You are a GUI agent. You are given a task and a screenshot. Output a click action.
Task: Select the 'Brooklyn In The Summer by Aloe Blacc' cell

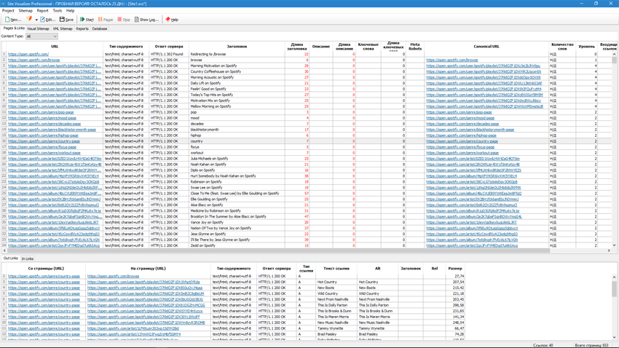coord(237,217)
